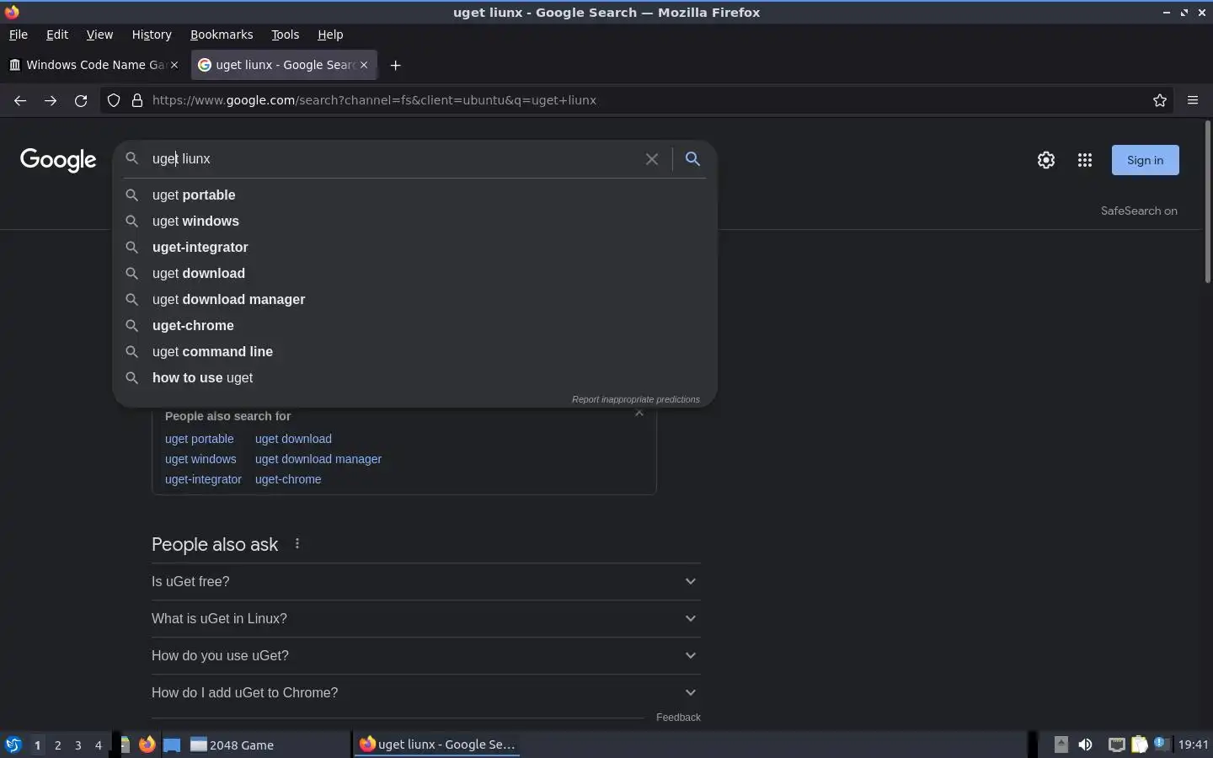Expand 'Is uGet free?' question
Viewport: 1213px width, 758px height.
pos(426,582)
